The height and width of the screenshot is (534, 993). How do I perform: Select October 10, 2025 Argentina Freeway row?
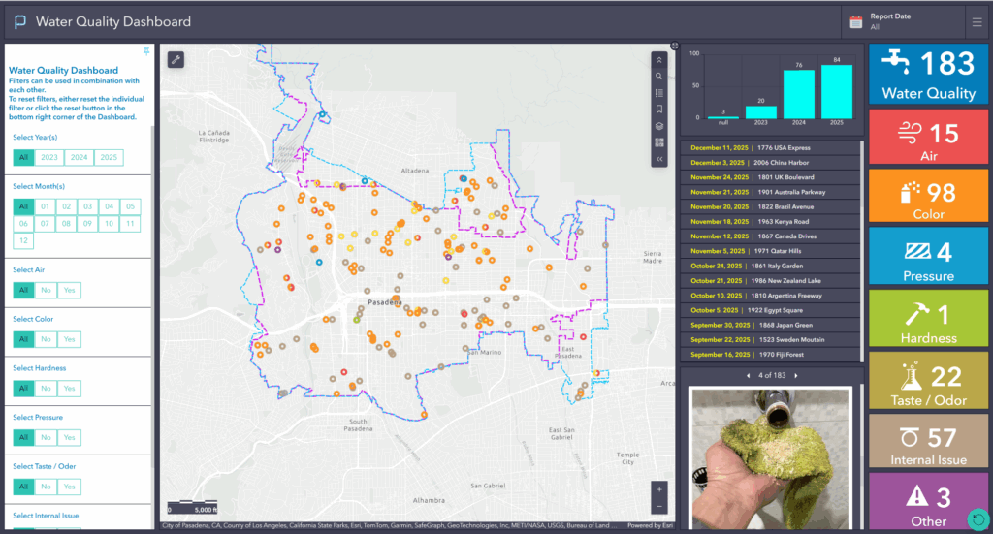click(x=770, y=296)
